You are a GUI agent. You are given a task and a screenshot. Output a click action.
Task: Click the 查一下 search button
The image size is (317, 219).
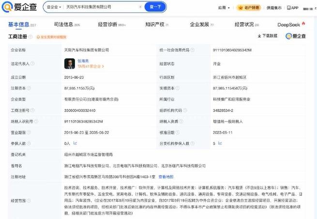coord(155,7)
